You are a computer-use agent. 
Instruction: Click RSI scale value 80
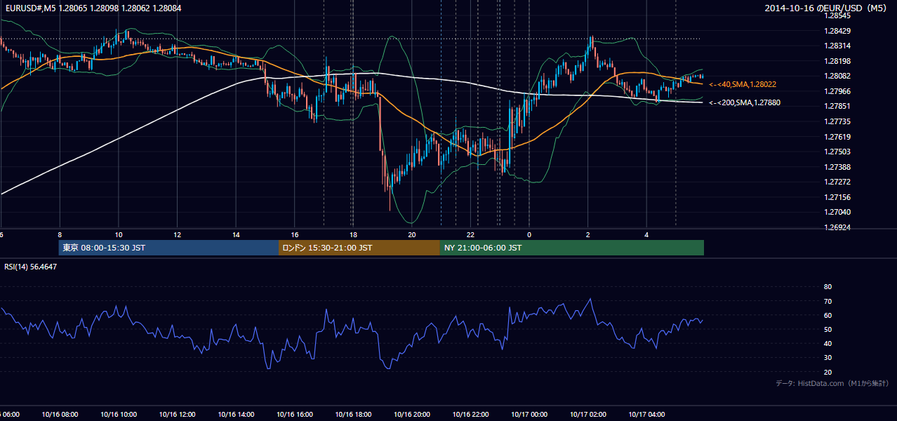828,287
